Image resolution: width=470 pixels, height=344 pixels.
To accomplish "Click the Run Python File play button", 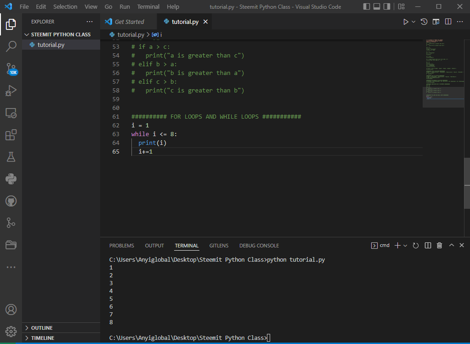I will point(405,22).
